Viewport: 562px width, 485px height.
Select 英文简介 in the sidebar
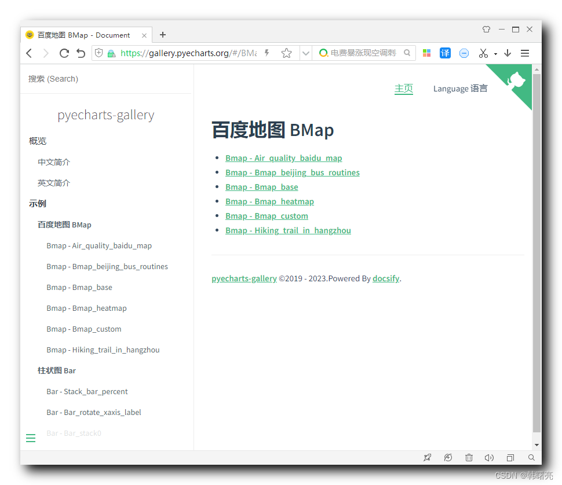(54, 183)
